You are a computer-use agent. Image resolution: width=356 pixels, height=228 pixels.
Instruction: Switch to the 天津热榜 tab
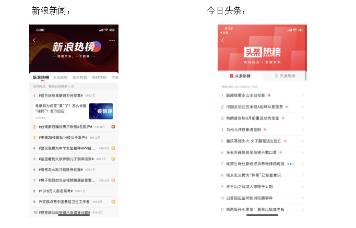click(284, 76)
